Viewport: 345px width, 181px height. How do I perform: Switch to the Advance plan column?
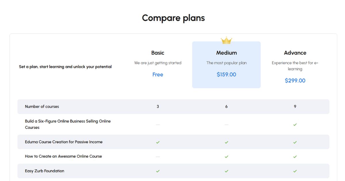[x=295, y=53]
